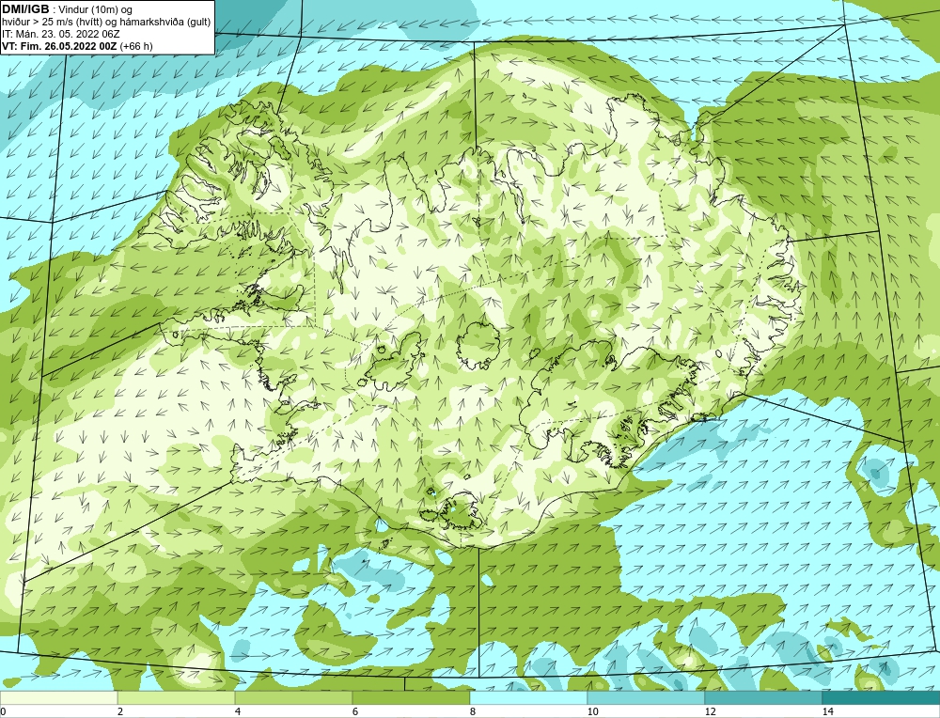The width and height of the screenshot is (940, 718).
Task: Click the 'VT: Fim. 26.05.2022 00Z' line
Action: coord(59,46)
